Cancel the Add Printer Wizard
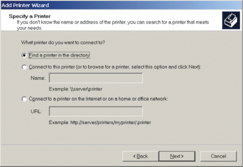This screenshot has width=243, height=167. 219,156
